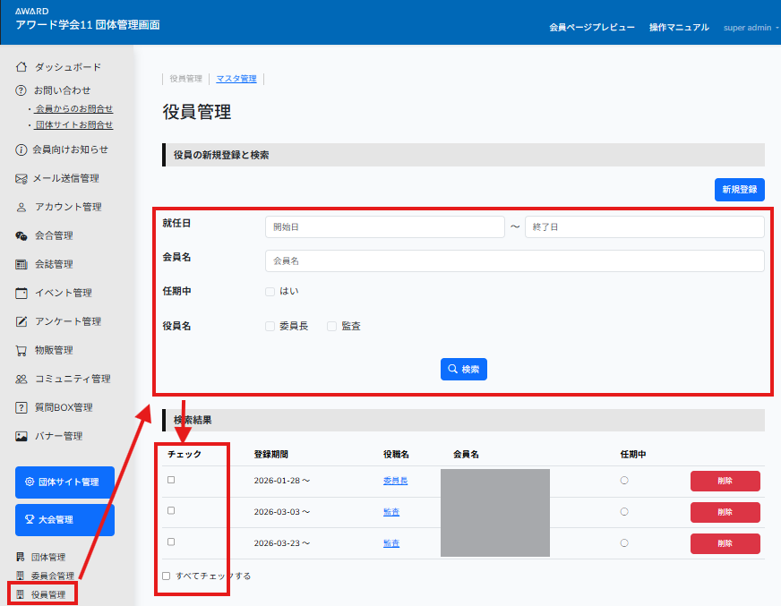Click the Dashboard home icon

pos(21,67)
